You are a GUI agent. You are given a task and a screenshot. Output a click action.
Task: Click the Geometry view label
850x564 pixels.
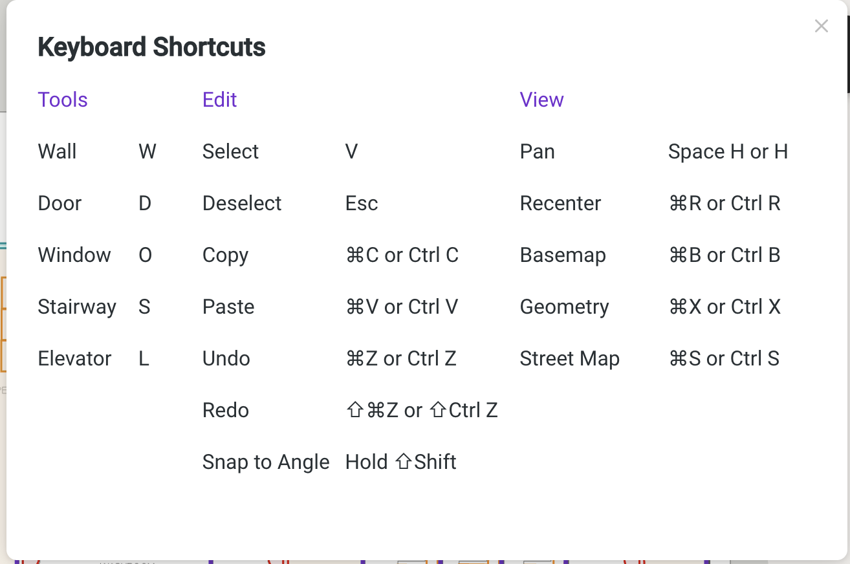564,307
